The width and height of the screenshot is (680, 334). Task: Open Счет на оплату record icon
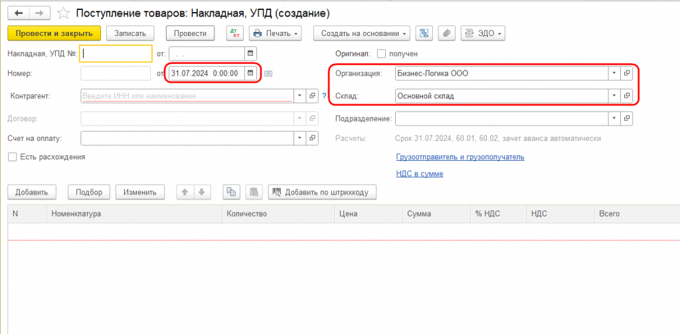point(312,138)
